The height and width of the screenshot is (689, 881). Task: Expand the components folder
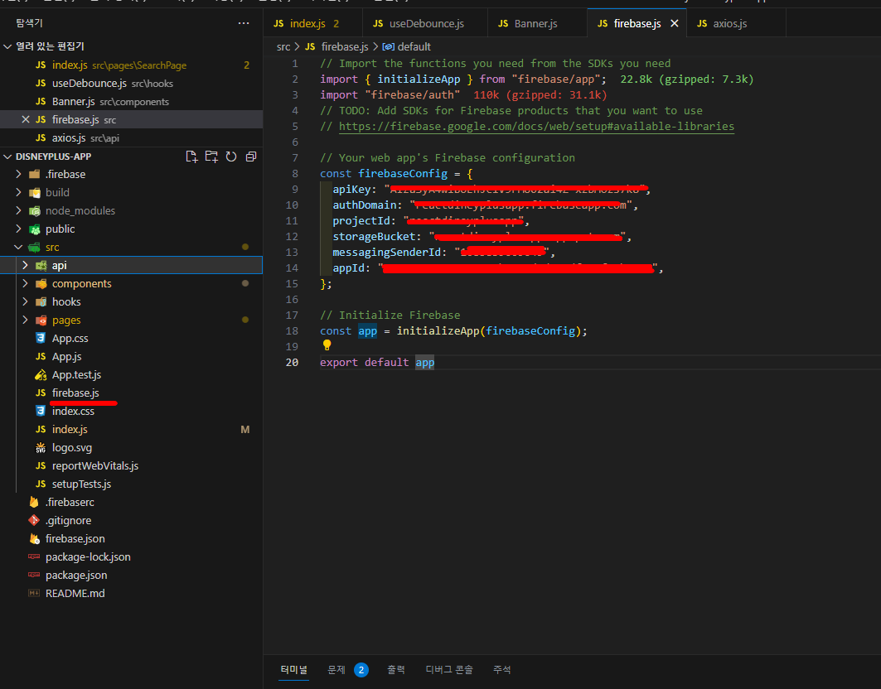26,283
